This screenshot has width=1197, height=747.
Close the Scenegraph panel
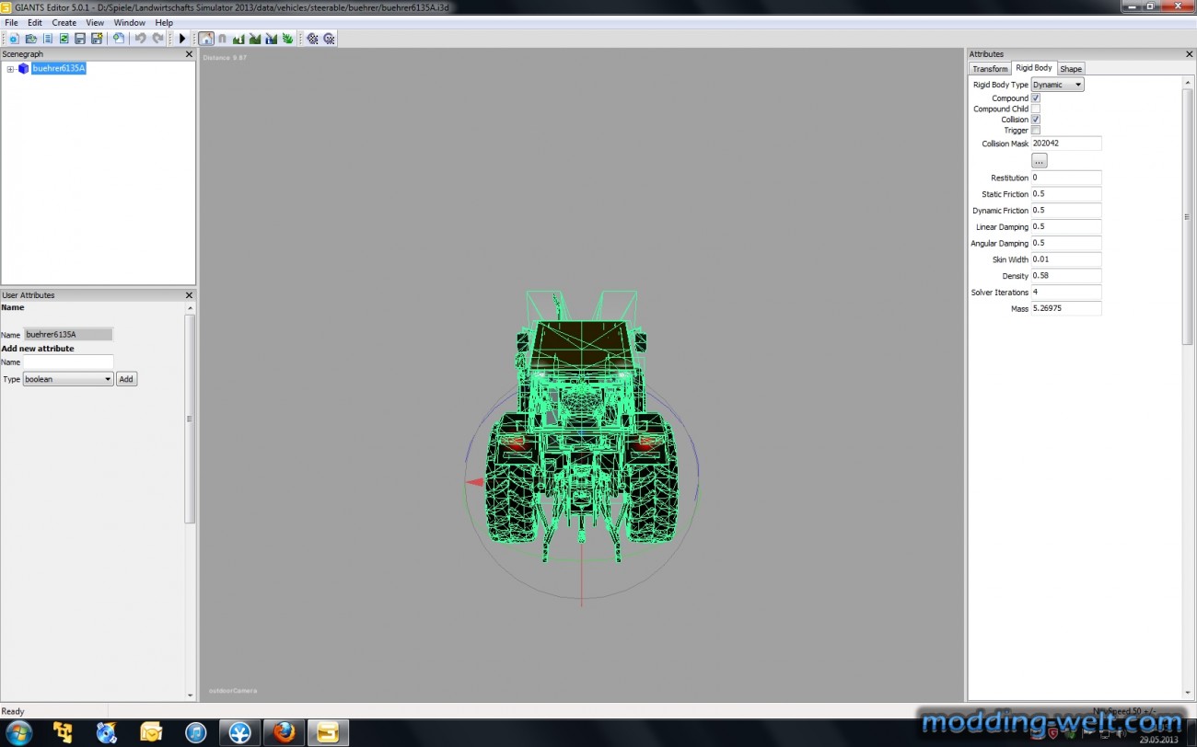pos(189,54)
